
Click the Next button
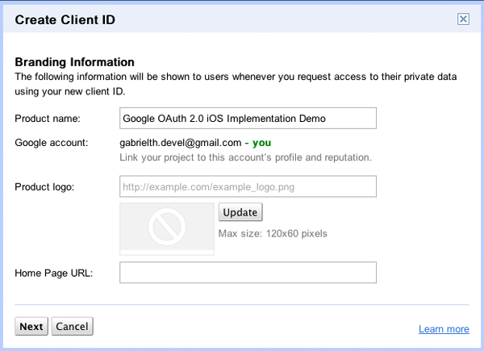(31, 326)
